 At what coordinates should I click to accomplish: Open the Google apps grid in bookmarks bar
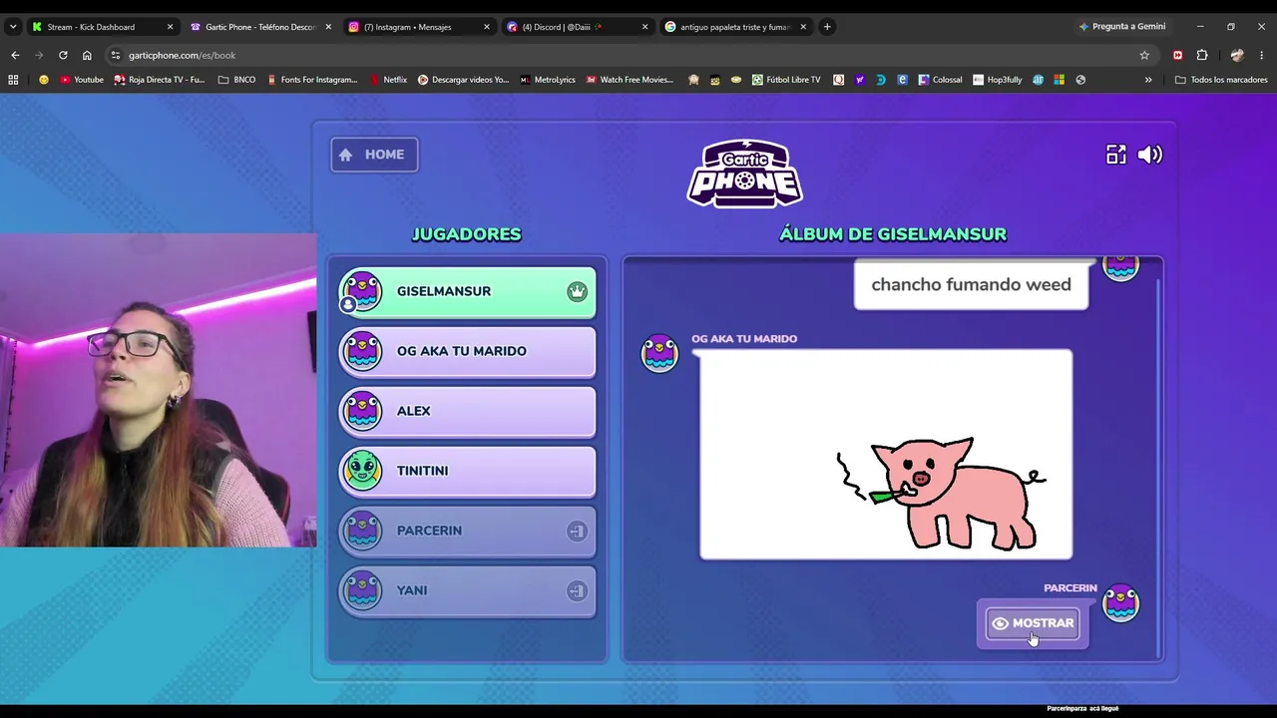click(x=13, y=80)
